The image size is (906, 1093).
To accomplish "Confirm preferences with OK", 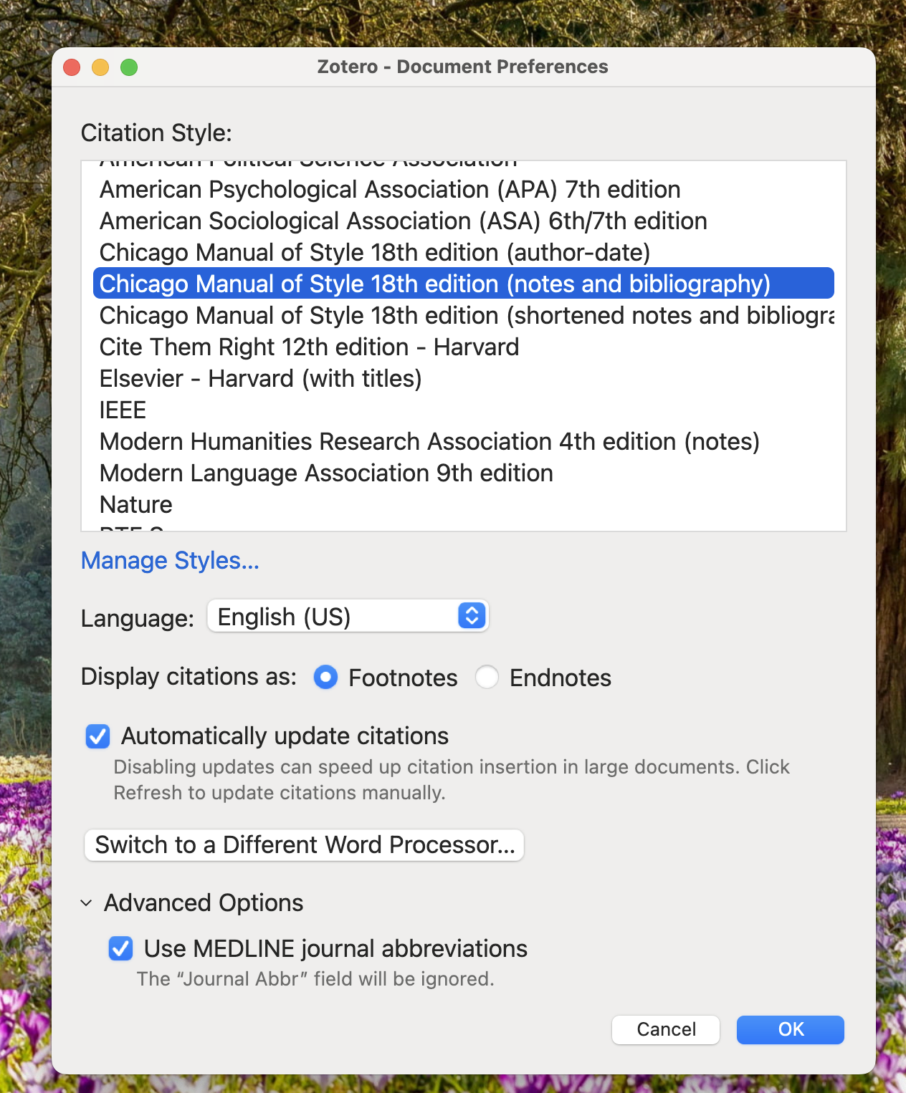I will tap(791, 1029).
